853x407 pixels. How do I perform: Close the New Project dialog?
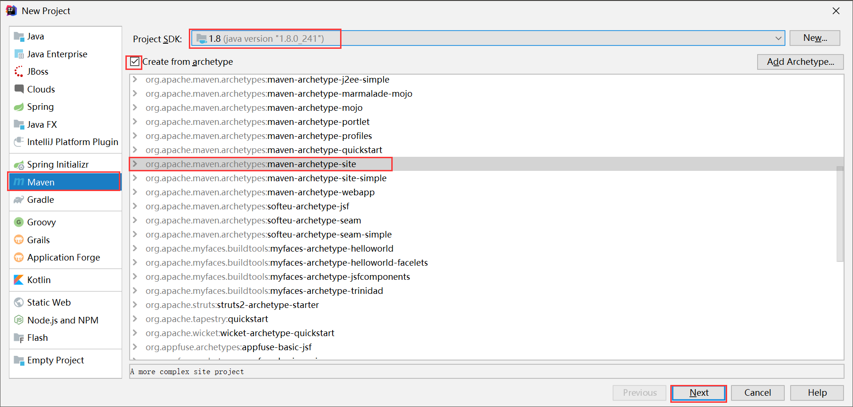point(836,11)
